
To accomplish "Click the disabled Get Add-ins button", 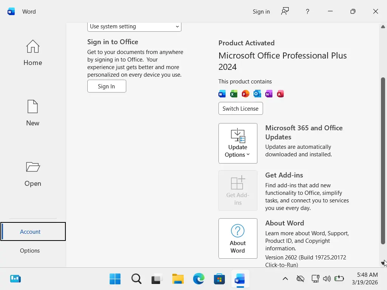I will point(238,191).
